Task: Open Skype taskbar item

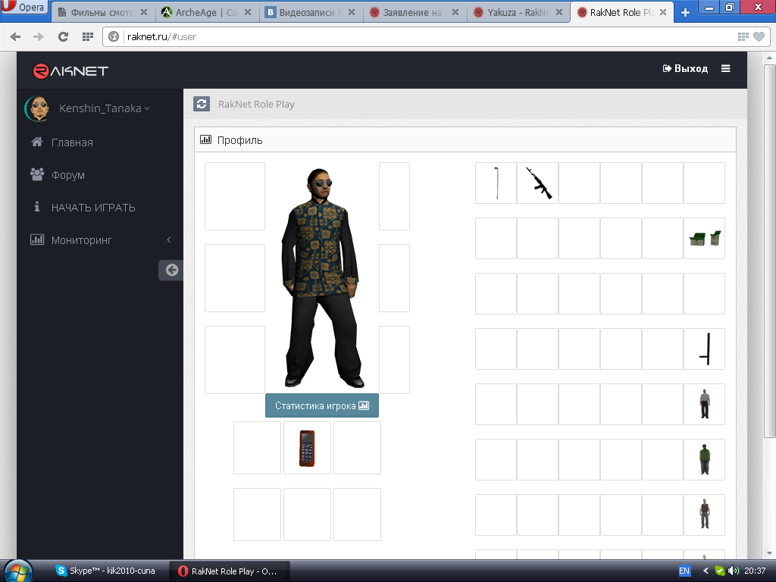Action: click(x=106, y=571)
